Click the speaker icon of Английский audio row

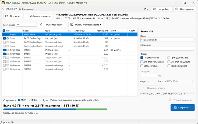pos(8,46)
